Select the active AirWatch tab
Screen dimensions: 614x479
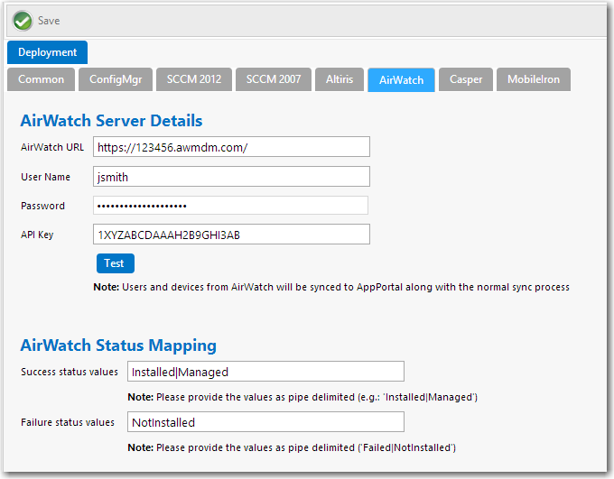(401, 79)
